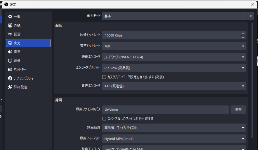
Task: Click the 映像 monitor icon
Action: 10,61
